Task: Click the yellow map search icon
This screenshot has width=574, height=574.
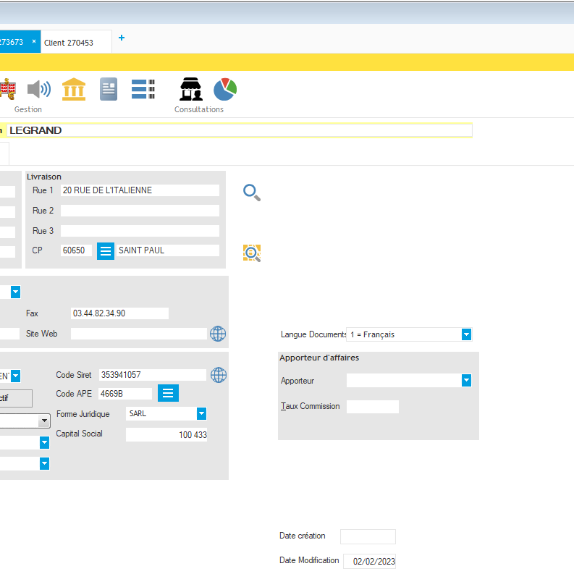Action: 251,253
